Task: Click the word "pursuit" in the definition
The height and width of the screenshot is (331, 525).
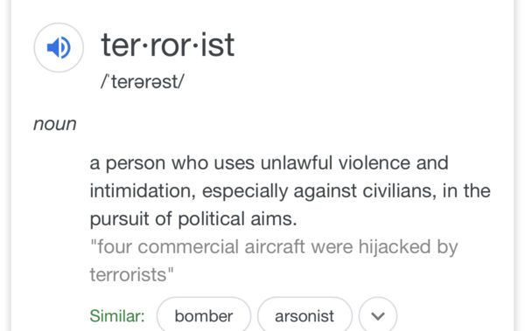Action: pyautogui.click(x=119, y=219)
